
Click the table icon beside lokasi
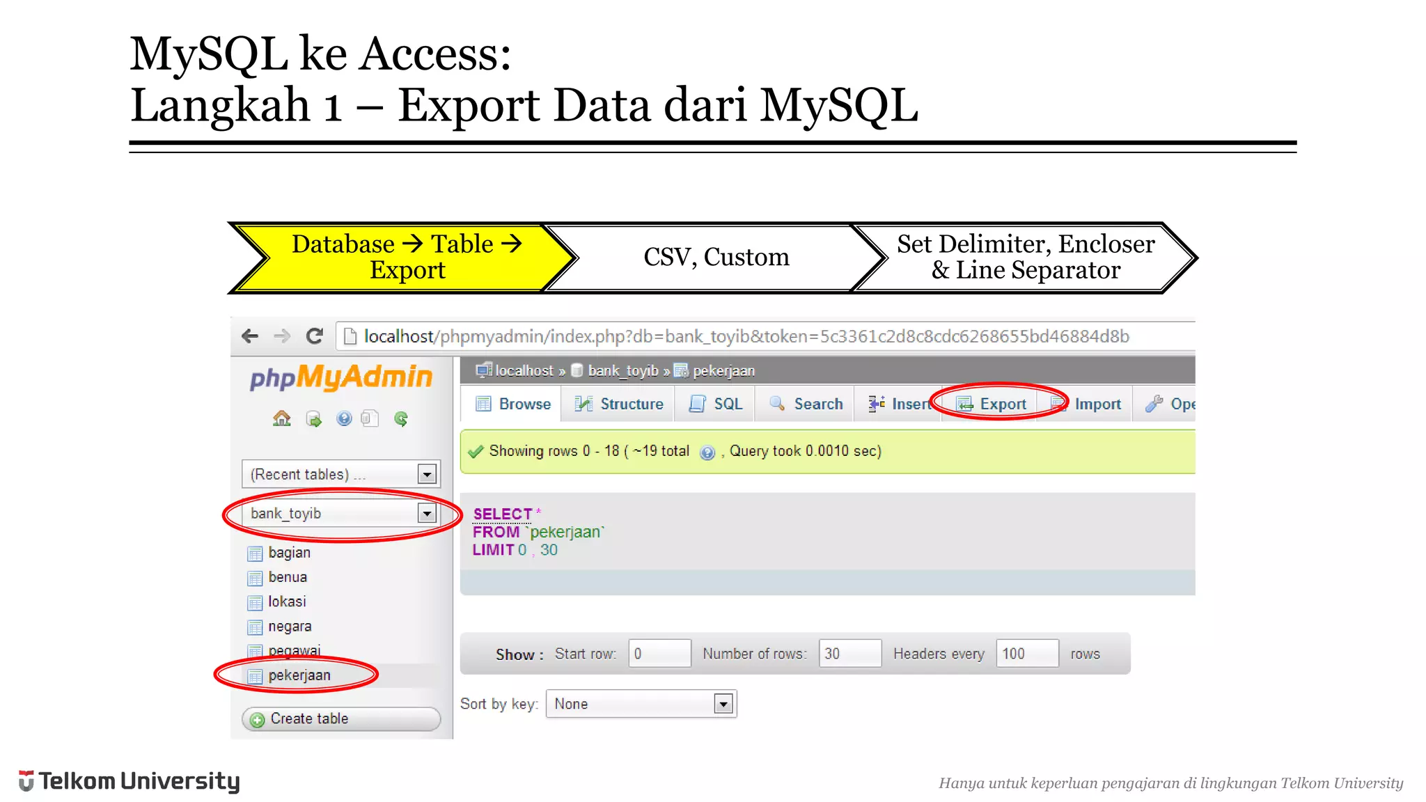pos(255,602)
